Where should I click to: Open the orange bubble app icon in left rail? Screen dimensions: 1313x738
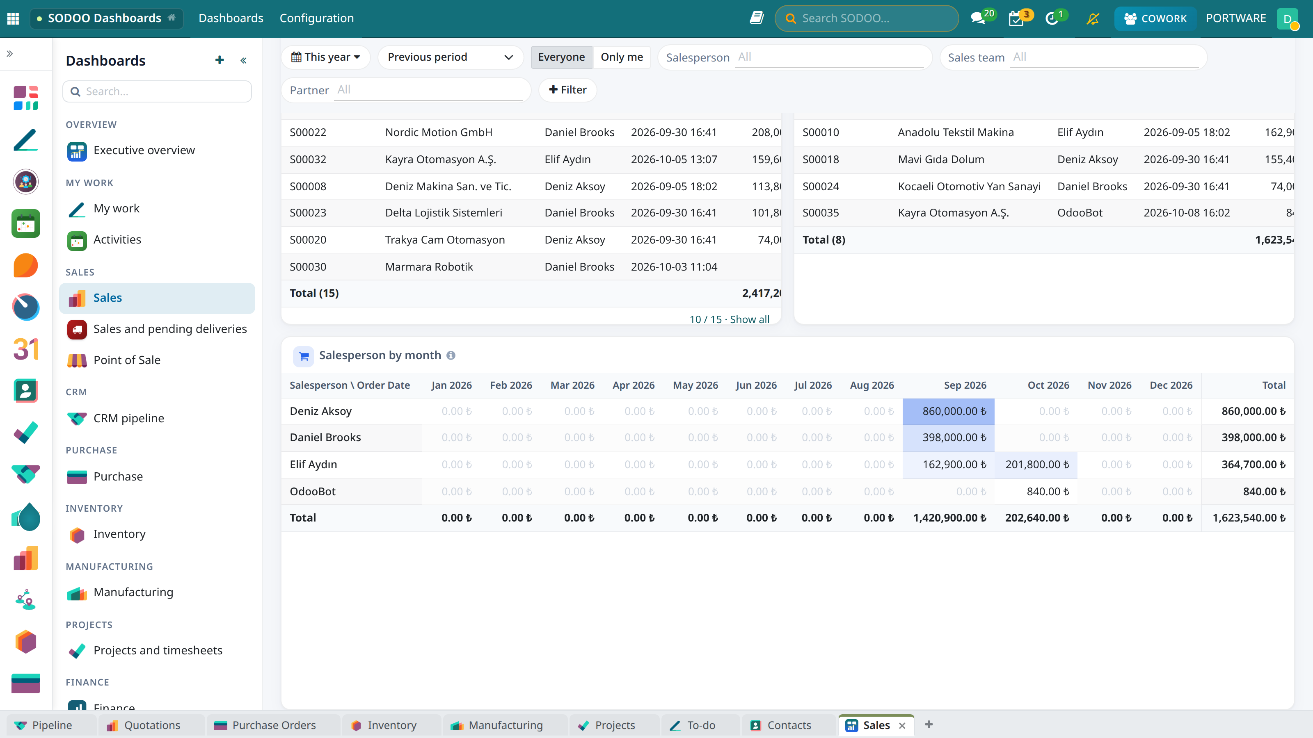[x=25, y=265]
